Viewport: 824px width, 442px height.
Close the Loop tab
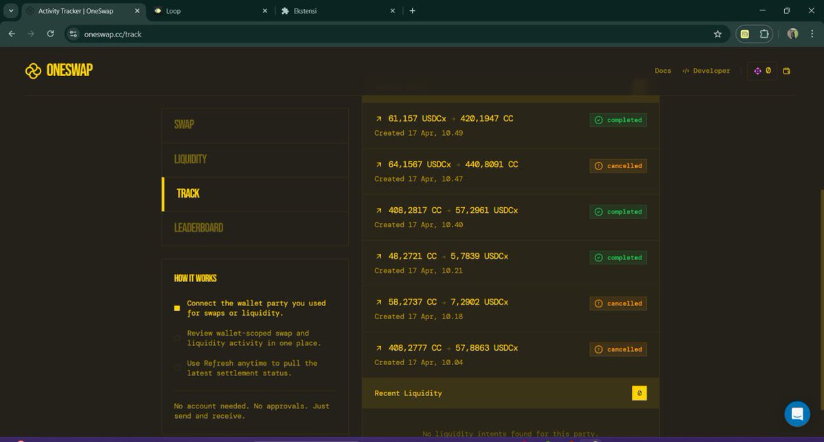(265, 11)
